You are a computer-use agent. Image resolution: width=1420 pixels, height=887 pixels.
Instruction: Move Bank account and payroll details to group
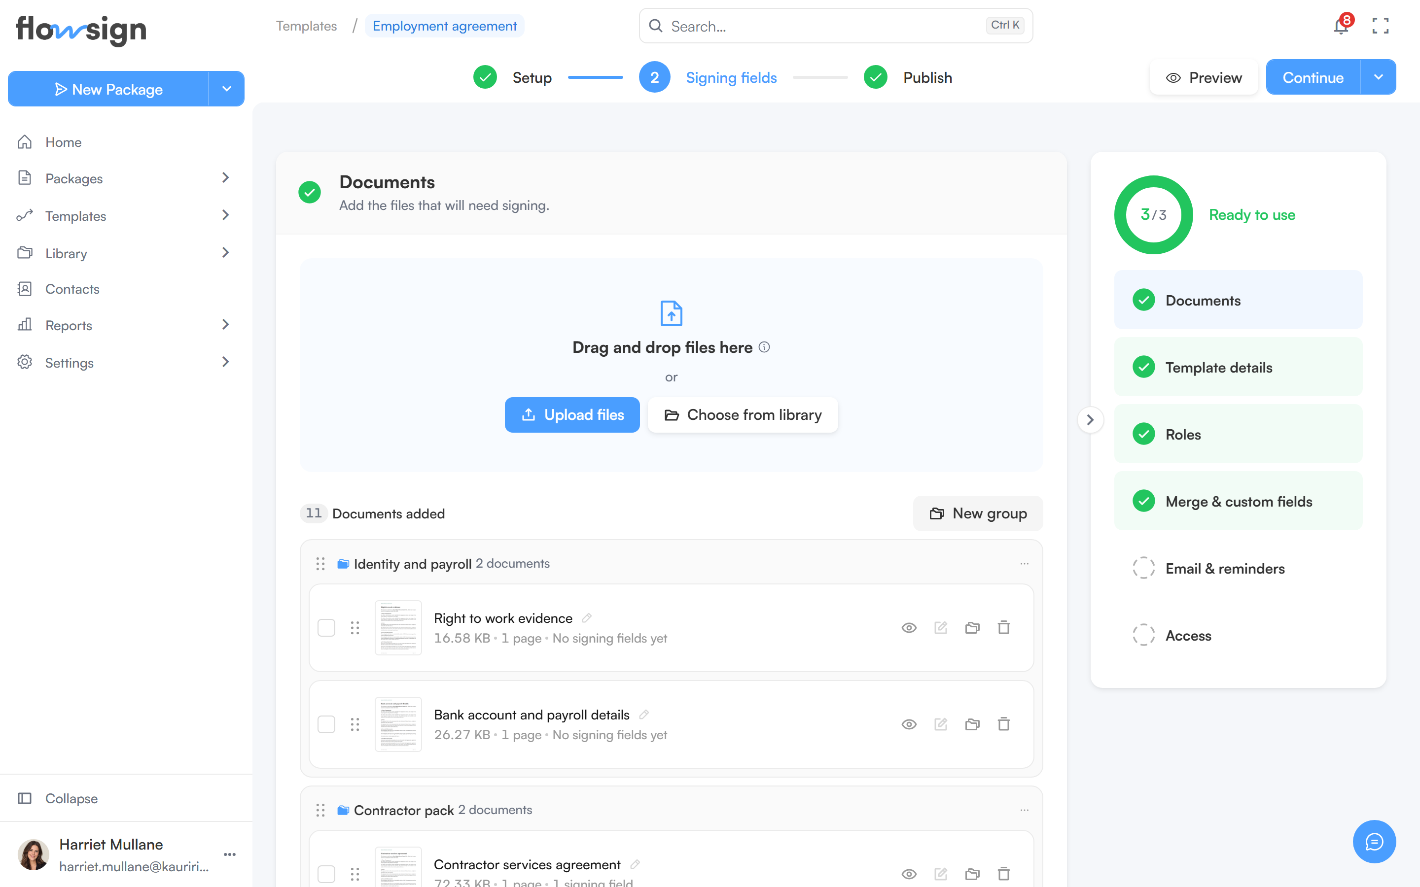pyautogui.click(x=972, y=724)
